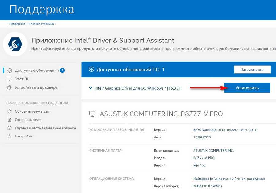Click the Майкрософт Windows 10 Pro value
276x193 pixels.
[x=229, y=179]
